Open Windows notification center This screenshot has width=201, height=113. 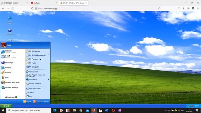click(x=197, y=110)
